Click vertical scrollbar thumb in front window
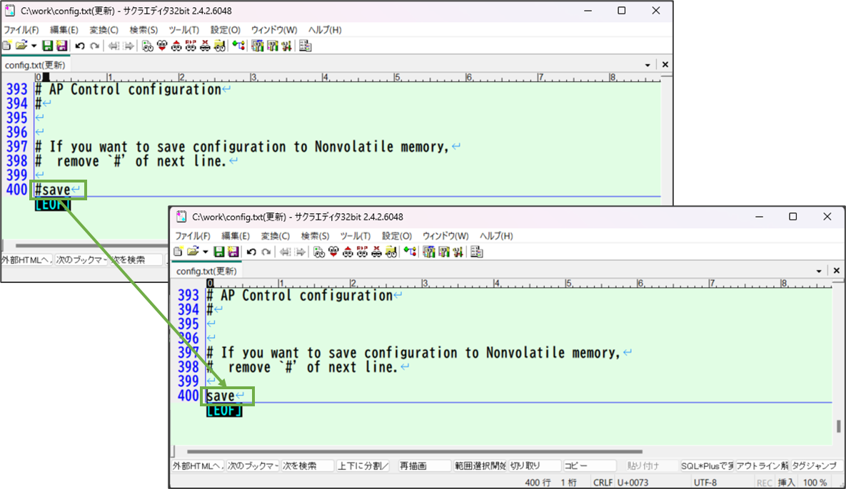The height and width of the screenshot is (489, 846). [838, 426]
